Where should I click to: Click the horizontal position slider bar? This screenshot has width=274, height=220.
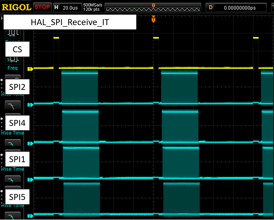[154, 8]
